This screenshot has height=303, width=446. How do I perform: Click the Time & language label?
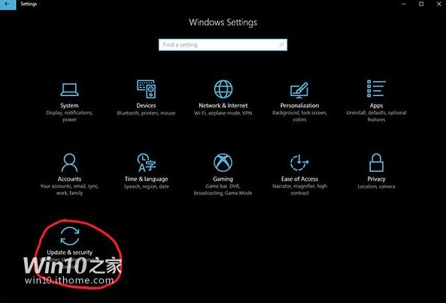coord(146,179)
